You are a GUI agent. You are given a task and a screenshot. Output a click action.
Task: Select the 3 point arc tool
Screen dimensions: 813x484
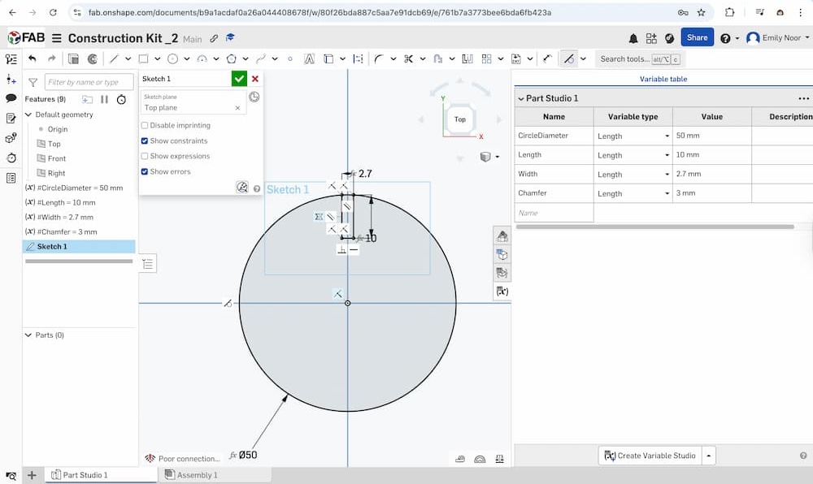click(202, 59)
